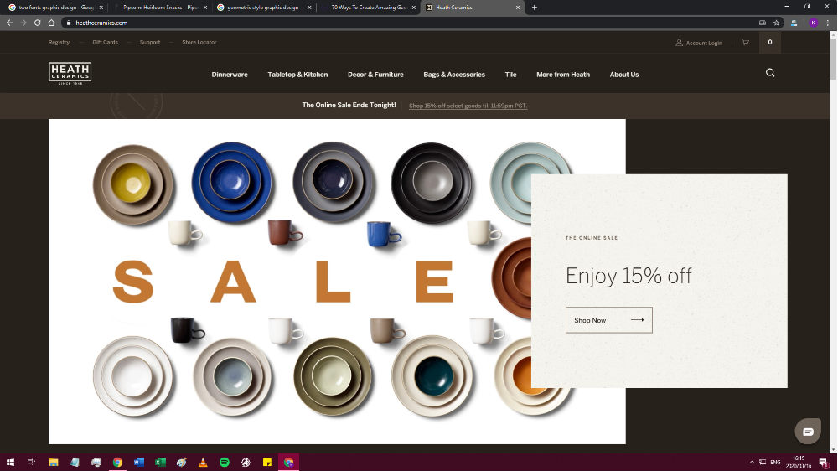Open the Account Login link
The image size is (838, 471).
699,43
